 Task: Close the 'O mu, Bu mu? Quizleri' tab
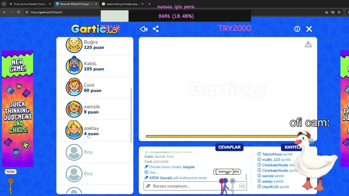tap(50, 4)
